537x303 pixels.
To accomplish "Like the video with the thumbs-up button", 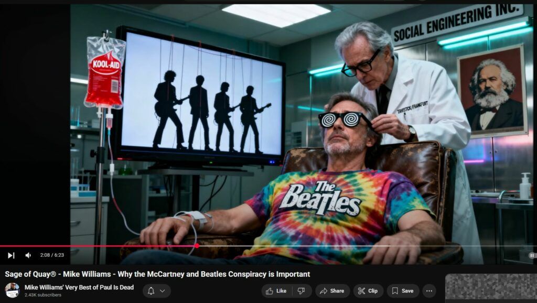I will coord(276,291).
